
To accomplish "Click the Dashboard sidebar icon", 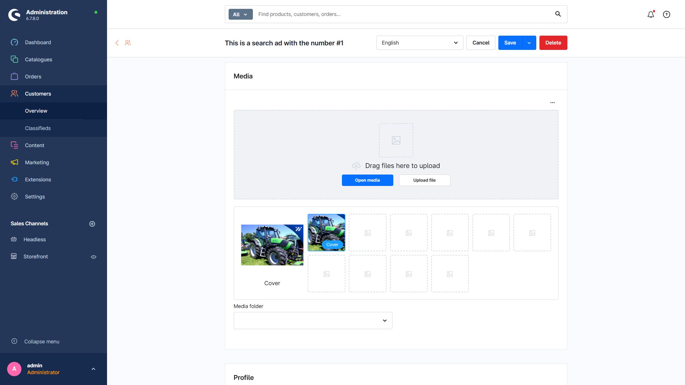I will [14, 42].
